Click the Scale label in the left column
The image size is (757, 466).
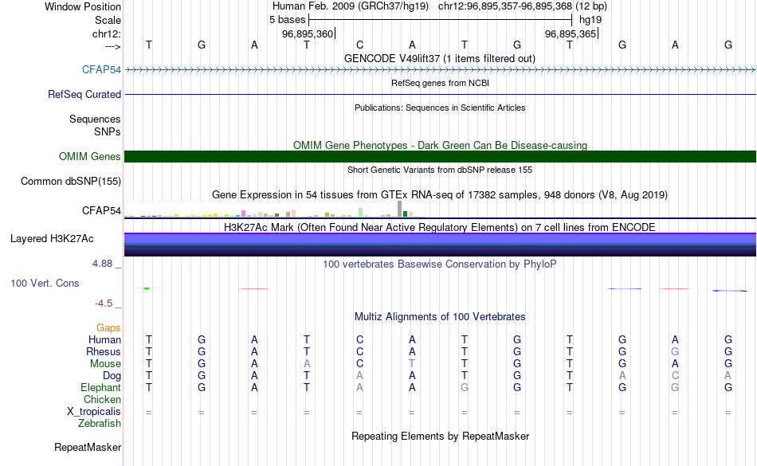[x=108, y=20]
